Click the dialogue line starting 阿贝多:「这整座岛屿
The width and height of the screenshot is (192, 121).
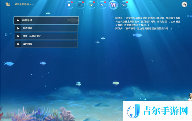(148, 22)
